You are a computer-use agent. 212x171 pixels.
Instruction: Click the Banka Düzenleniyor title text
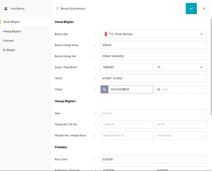[73, 9]
